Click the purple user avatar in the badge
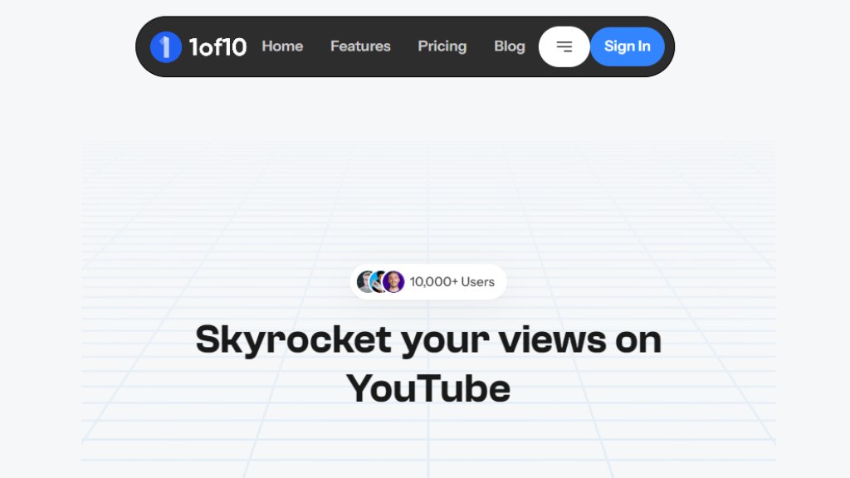 coord(393,282)
